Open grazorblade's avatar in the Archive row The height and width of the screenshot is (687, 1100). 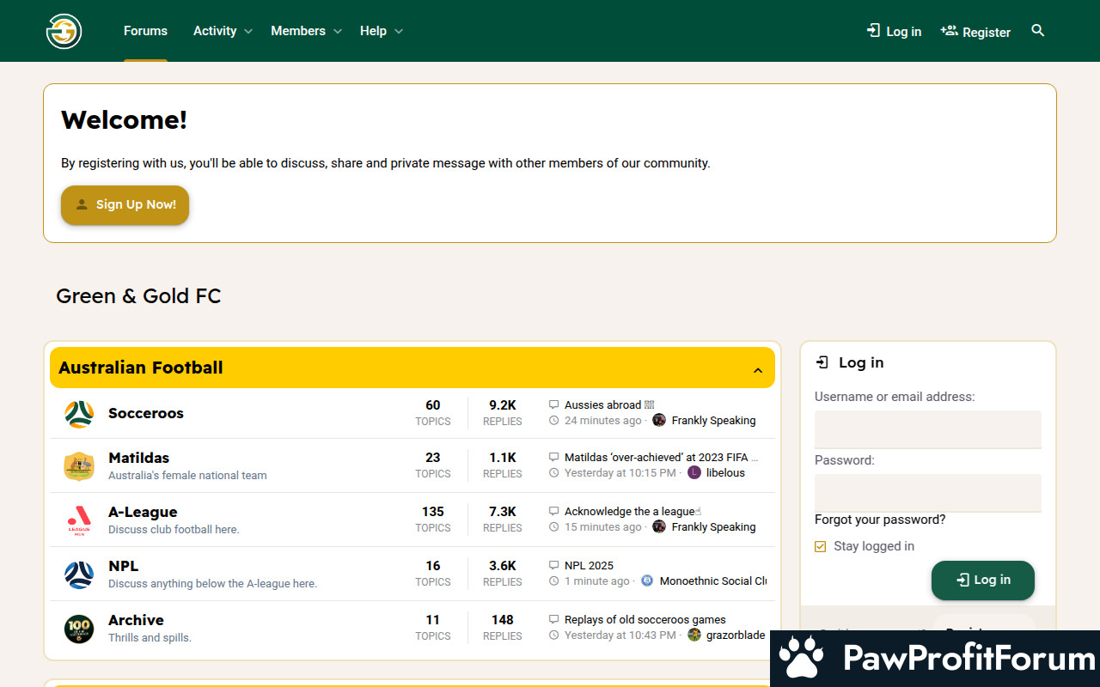pos(694,635)
